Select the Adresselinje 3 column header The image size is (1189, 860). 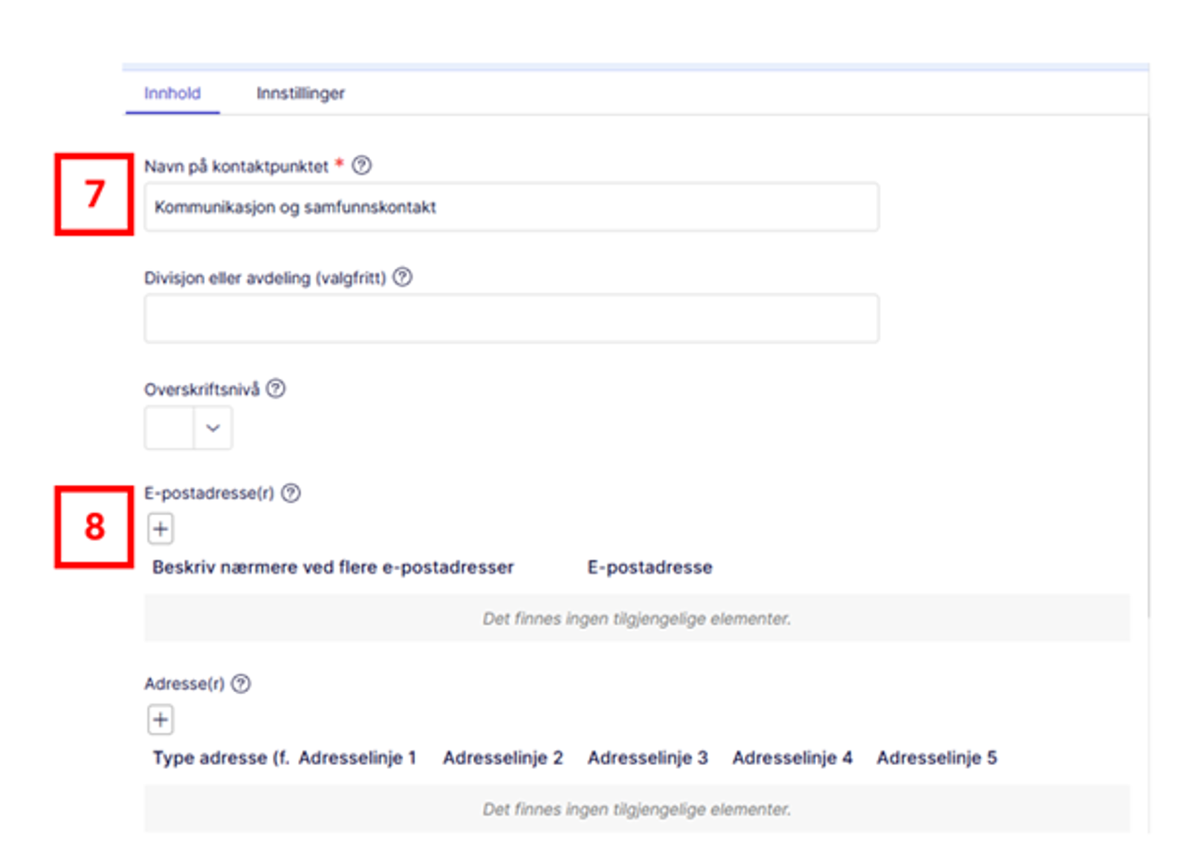coord(647,758)
